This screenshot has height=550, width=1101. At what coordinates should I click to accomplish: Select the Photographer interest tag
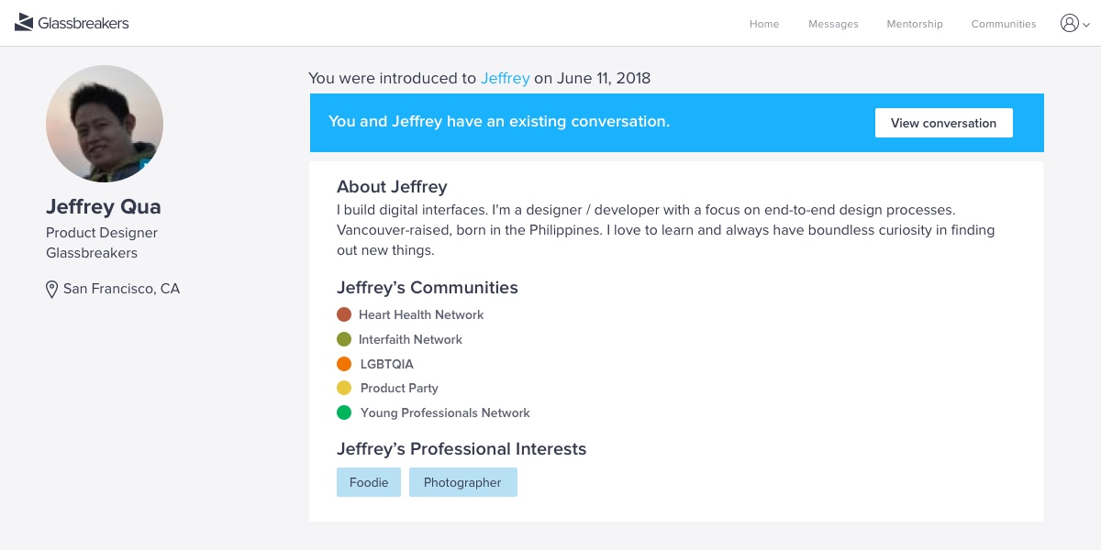[462, 482]
